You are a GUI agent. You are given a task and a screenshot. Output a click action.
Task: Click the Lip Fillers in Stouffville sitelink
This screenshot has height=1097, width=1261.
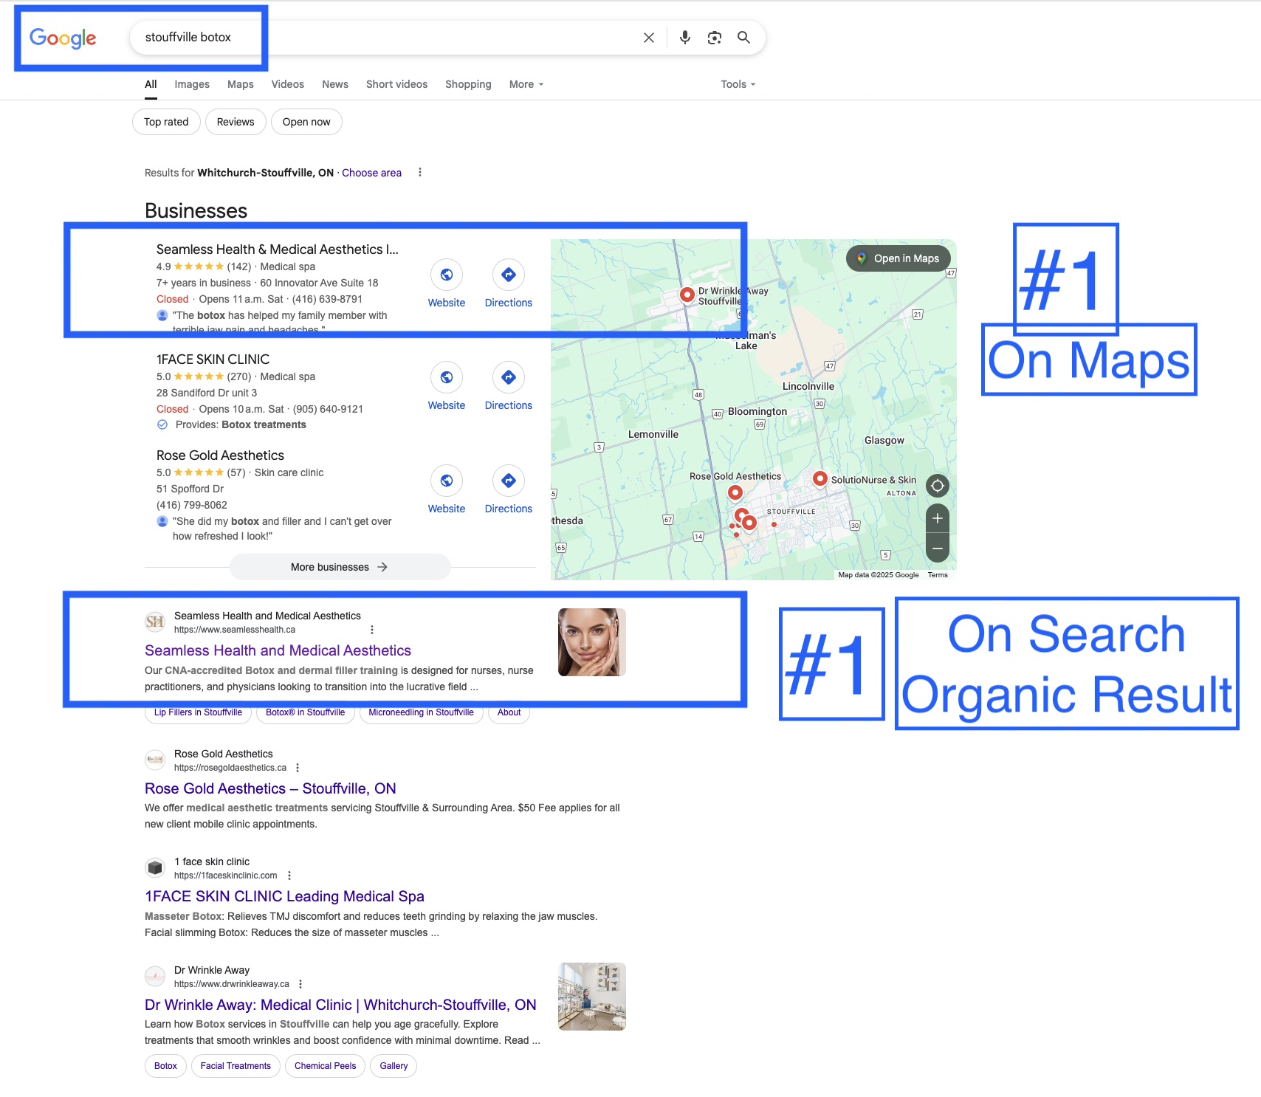198,712
